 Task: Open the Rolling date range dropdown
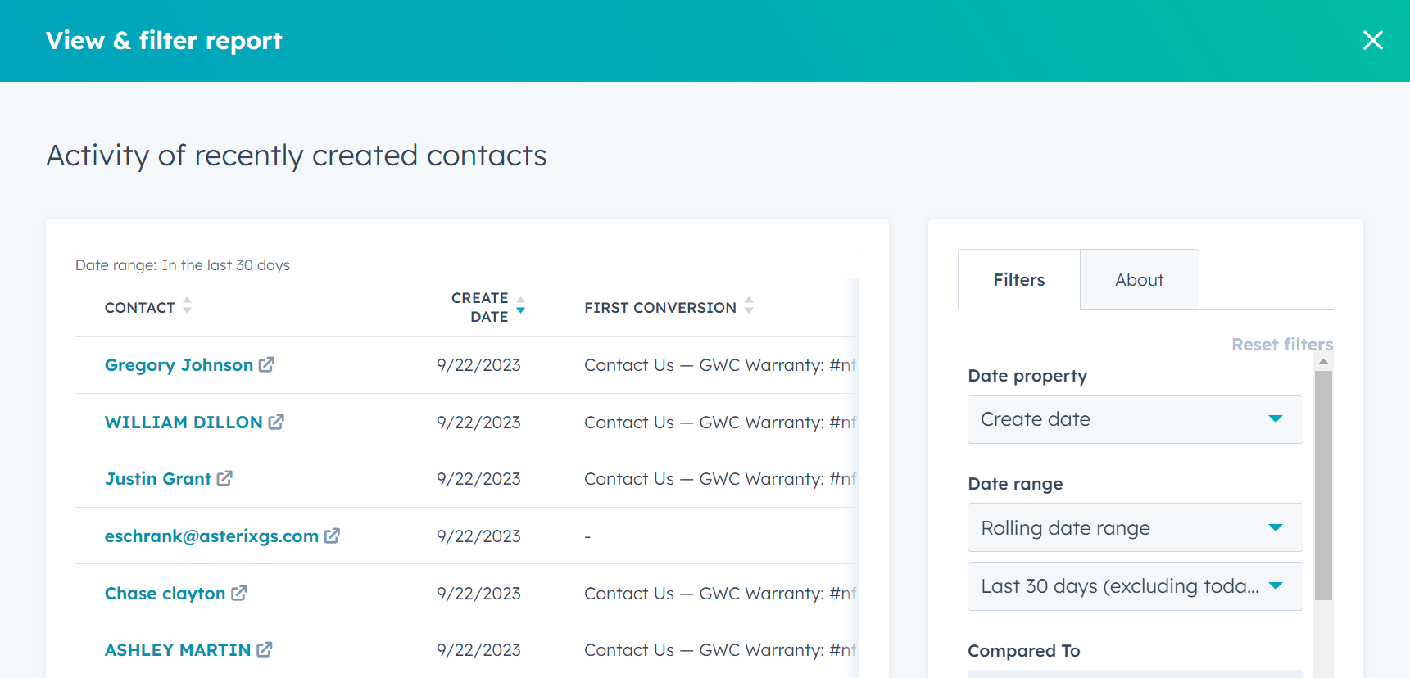[1135, 527]
